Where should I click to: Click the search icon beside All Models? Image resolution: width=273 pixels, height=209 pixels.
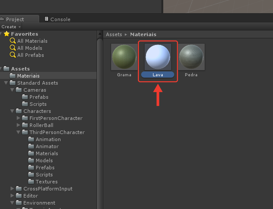[x=13, y=48]
